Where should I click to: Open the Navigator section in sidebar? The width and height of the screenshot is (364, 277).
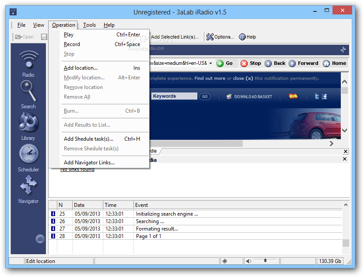coord(28,189)
